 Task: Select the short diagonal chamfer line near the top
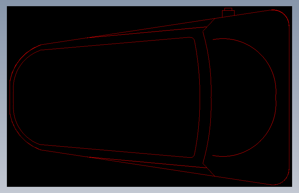click(209, 25)
